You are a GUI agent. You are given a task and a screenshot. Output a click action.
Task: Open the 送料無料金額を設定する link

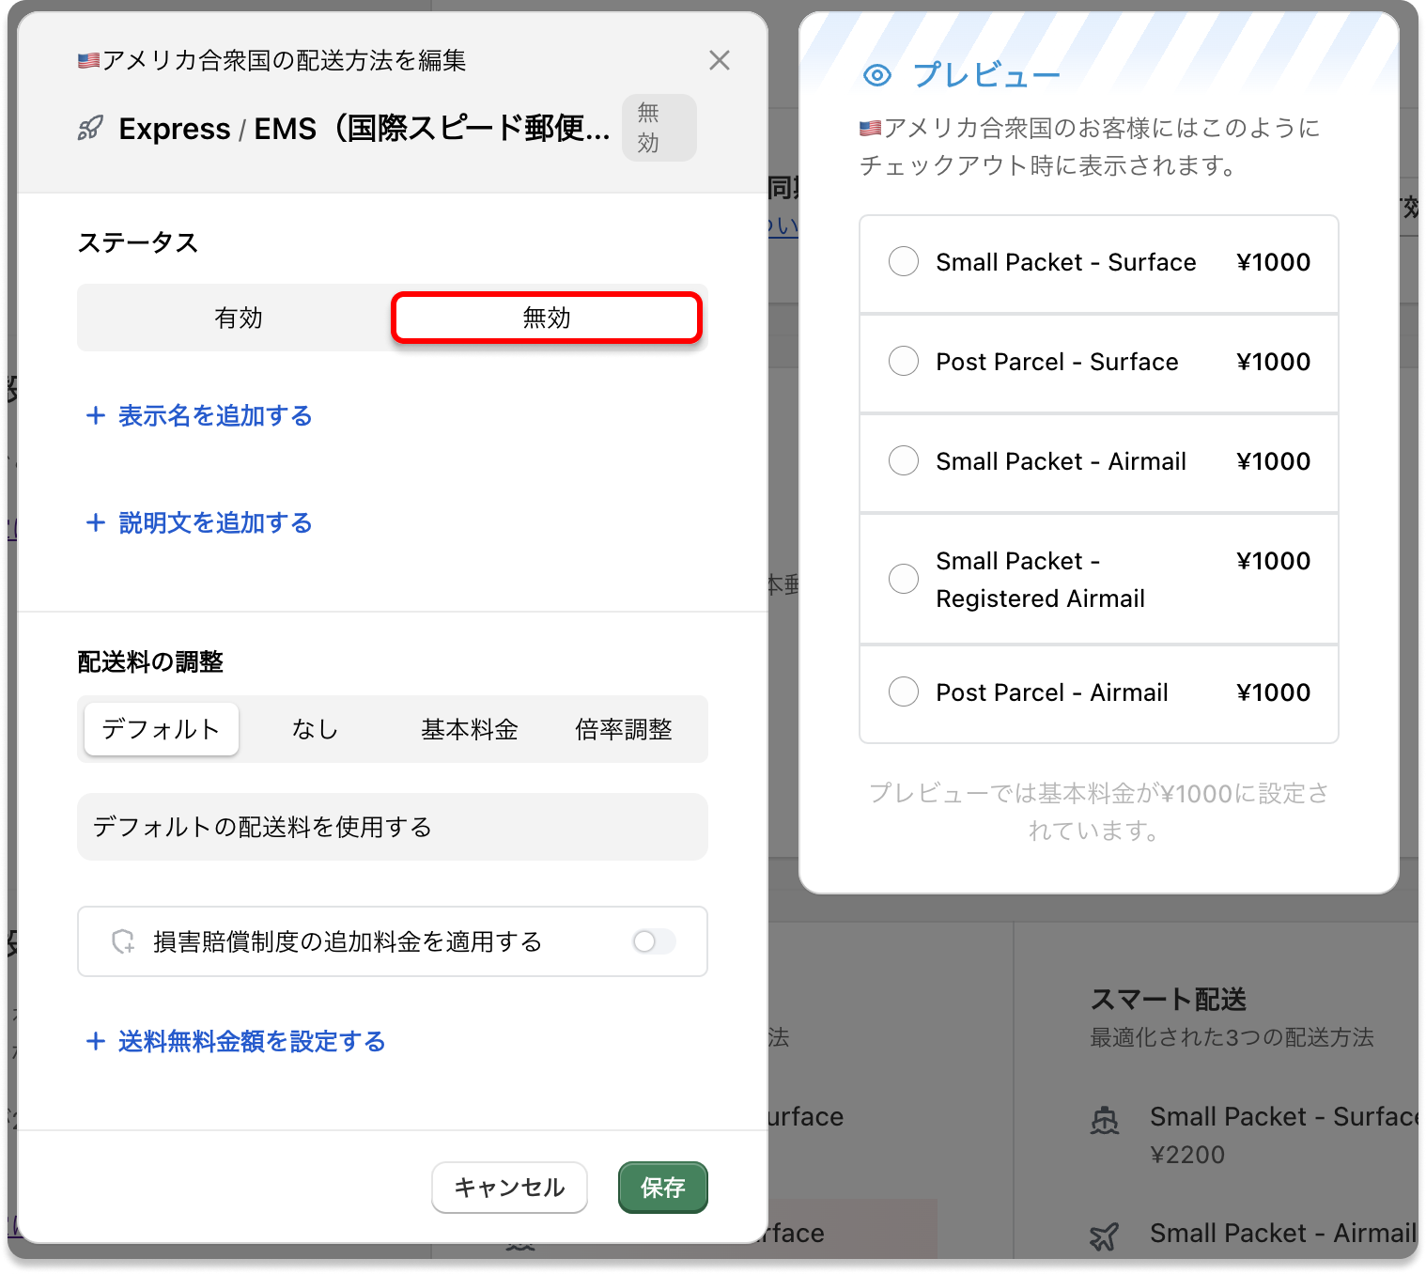click(251, 1041)
